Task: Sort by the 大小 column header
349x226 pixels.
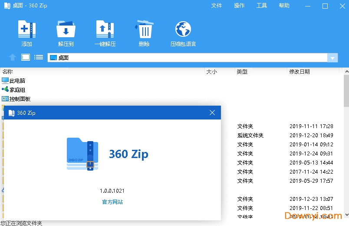Action: coord(212,72)
